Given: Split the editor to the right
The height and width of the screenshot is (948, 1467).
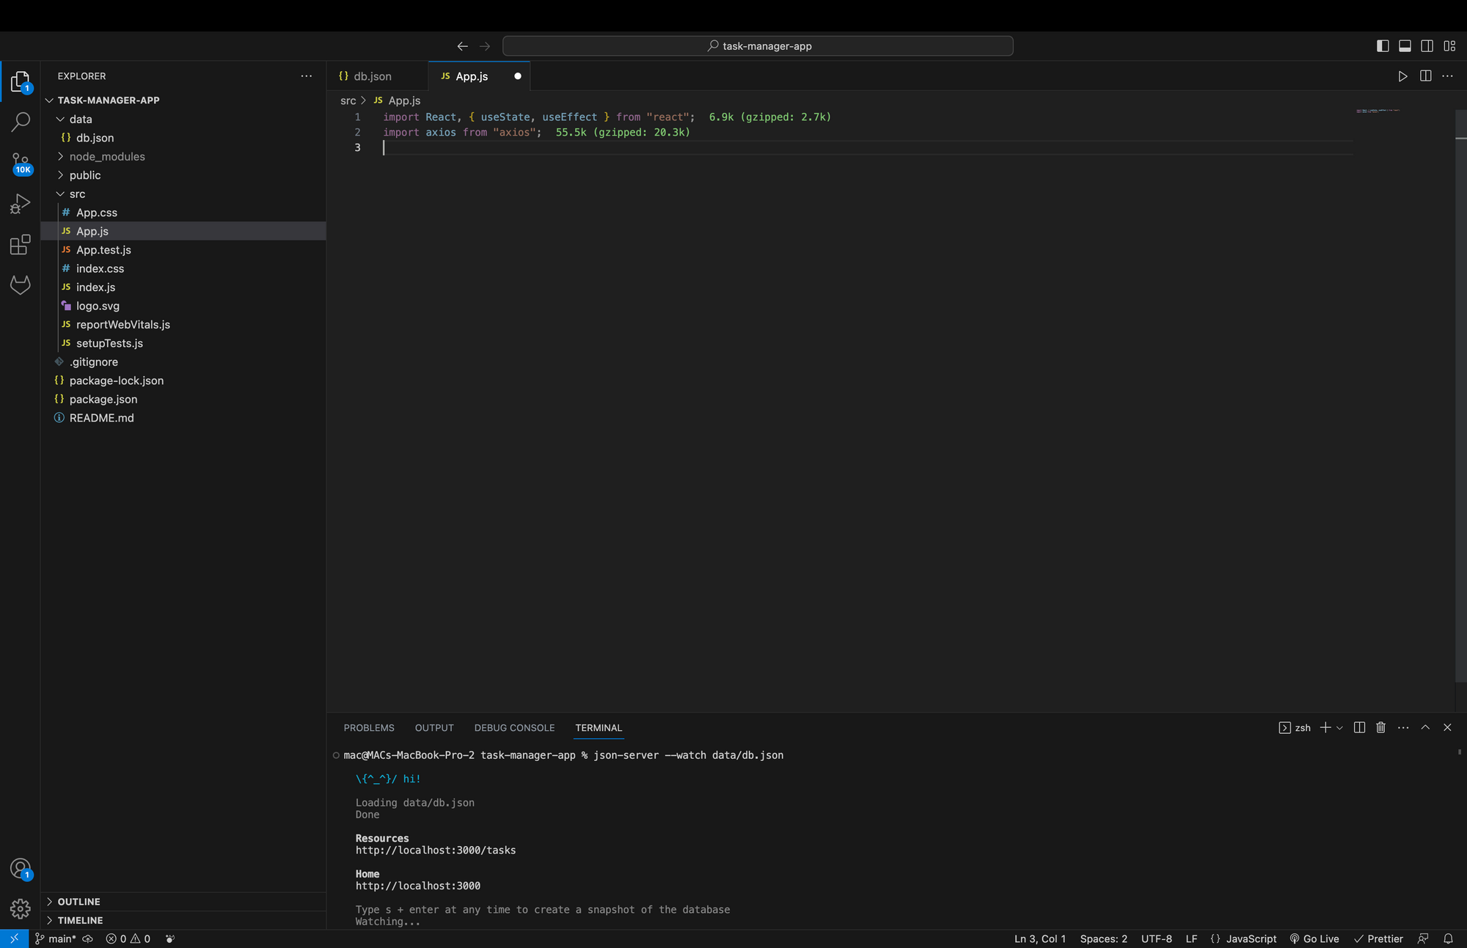Looking at the screenshot, I should [1425, 76].
